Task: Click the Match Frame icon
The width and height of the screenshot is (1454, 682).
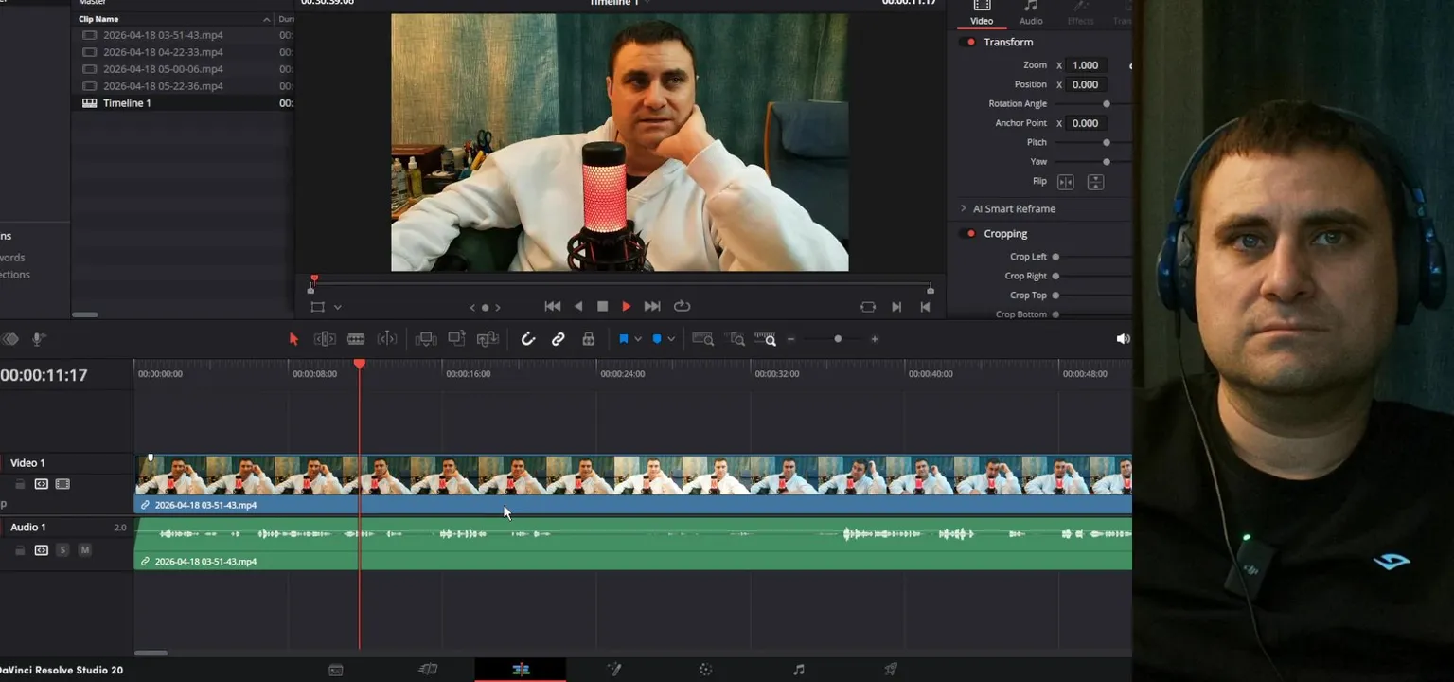Action: (868, 307)
